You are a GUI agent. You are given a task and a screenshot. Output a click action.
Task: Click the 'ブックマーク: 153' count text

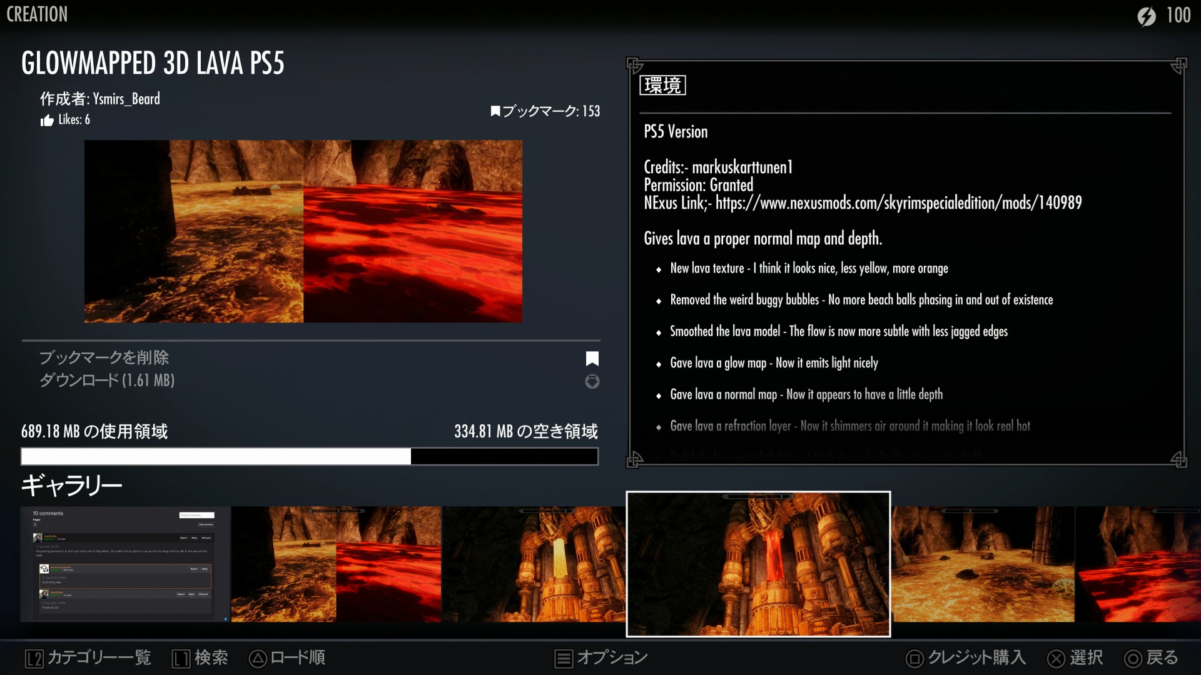point(551,111)
